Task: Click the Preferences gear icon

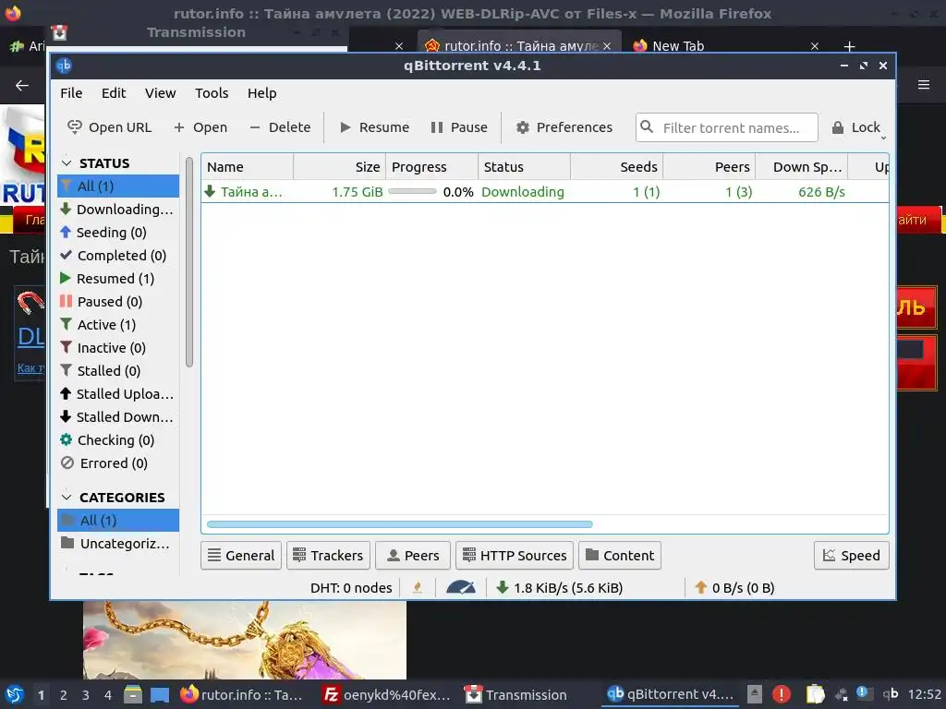Action: 523,127
